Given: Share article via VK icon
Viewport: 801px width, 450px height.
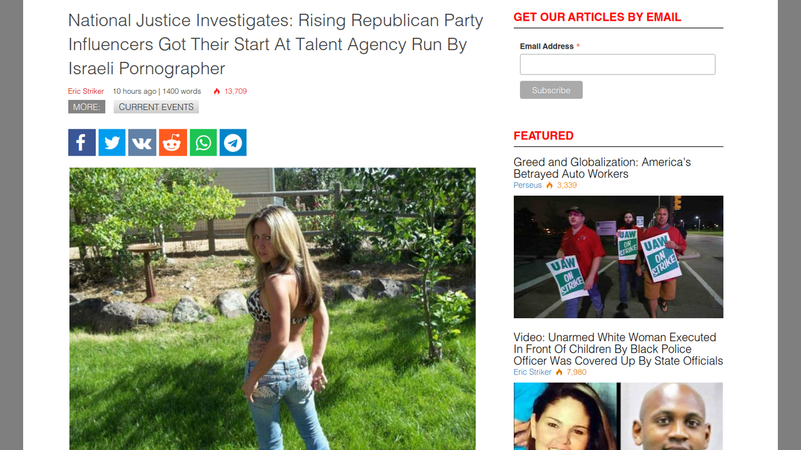Looking at the screenshot, I should pos(142,142).
